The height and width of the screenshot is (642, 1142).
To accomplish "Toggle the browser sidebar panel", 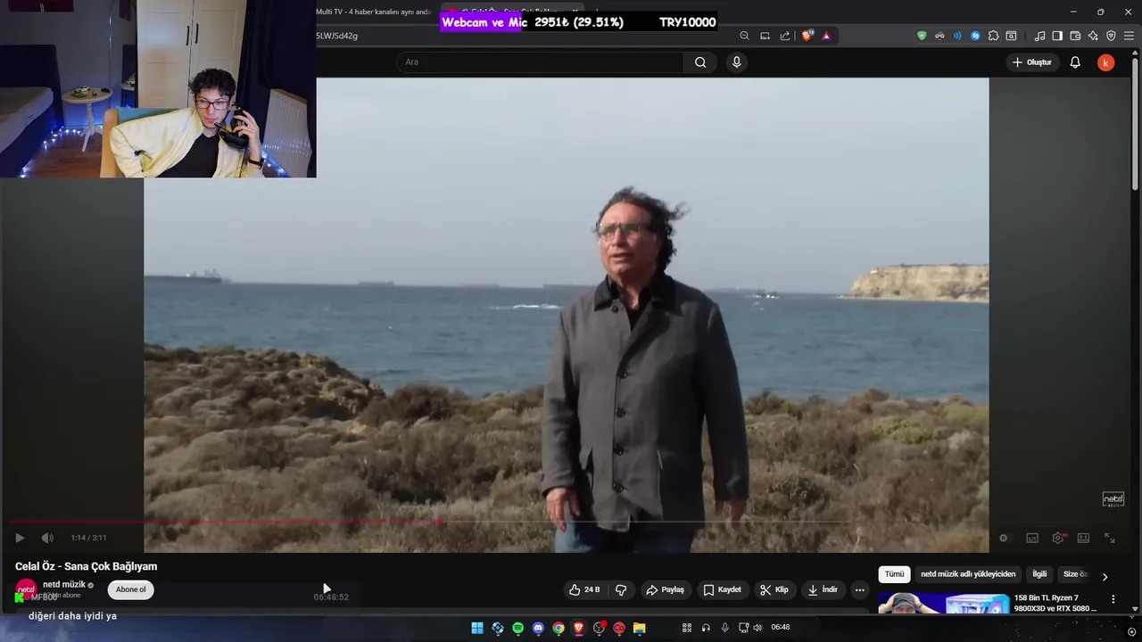I will click(x=1057, y=36).
